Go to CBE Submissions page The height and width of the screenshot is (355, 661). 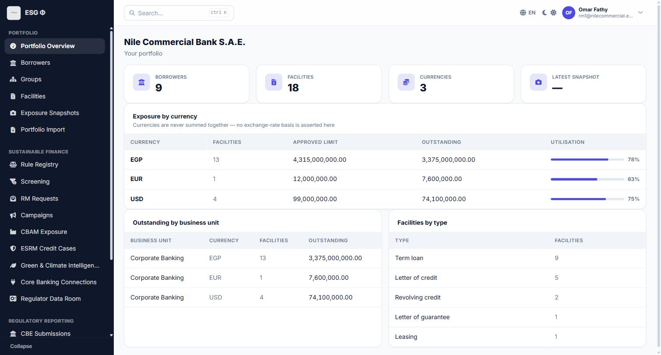(55, 334)
